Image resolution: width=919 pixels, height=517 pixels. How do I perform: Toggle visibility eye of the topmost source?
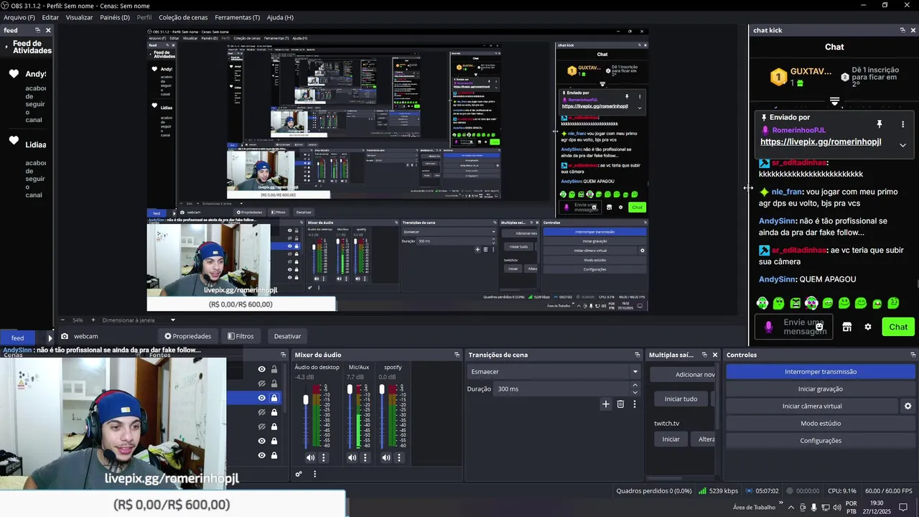click(x=261, y=369)
